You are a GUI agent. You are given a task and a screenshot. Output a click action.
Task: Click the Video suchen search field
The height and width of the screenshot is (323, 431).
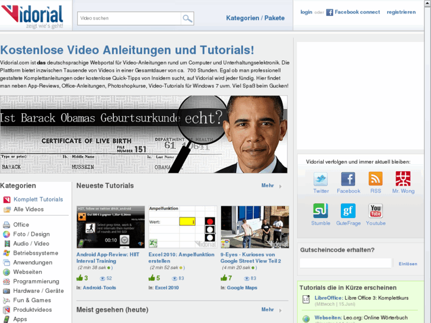pos(129,18)
